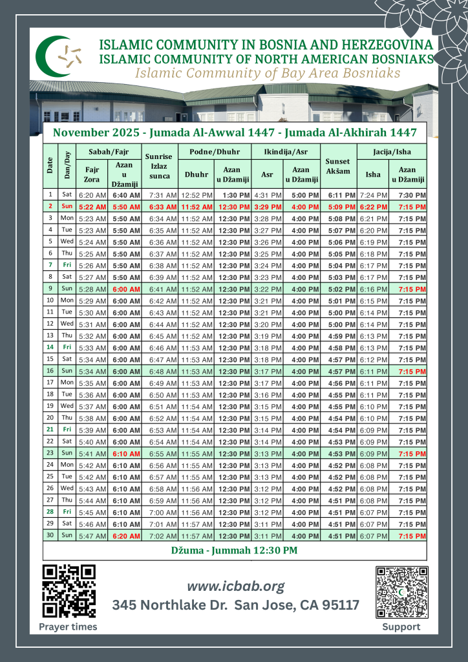Click the Jacija/Isha column header

tap(392, 151)
